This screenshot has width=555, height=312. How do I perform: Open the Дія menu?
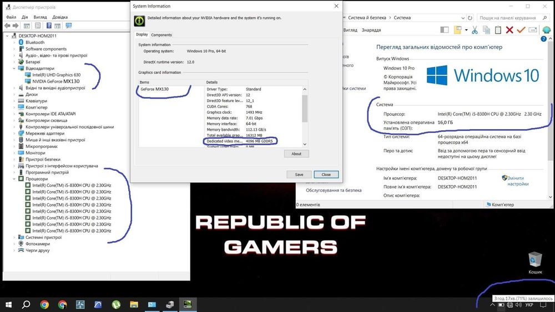point(25,17)
